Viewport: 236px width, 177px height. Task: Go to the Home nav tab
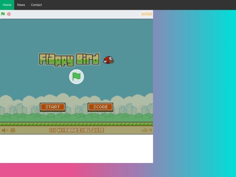click(x=7, y=5)
